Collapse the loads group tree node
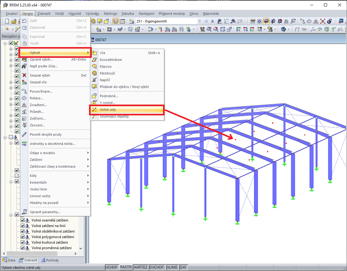This screenshot has height=271, width=347. [5, 137]
